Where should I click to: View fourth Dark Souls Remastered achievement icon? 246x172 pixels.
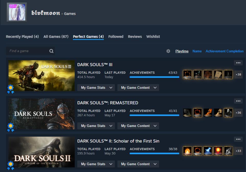point(218,113)
